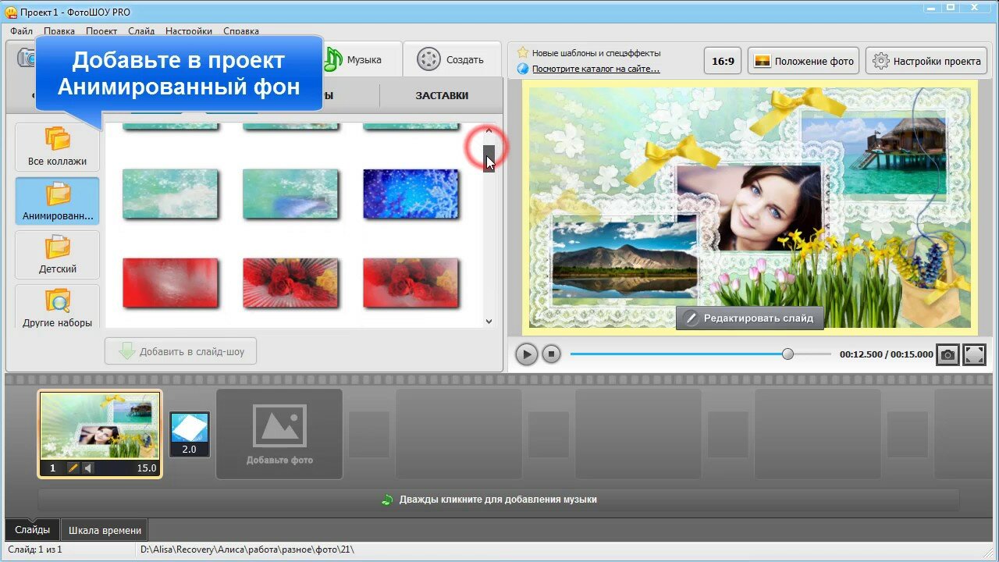Click the 00:12.500 / 00:15.000 time readout
This screenshot has width=999, height=562.
click(887, 354)
